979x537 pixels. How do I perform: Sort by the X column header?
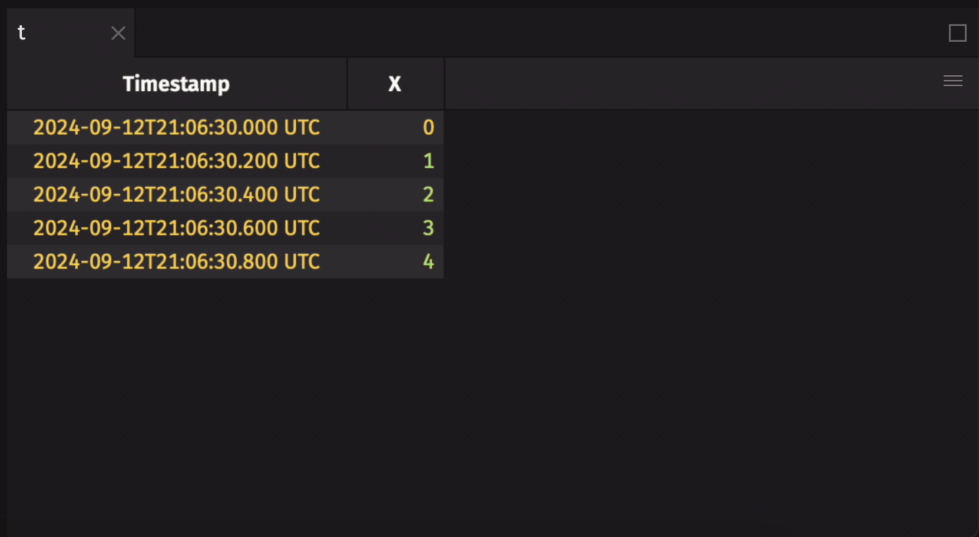point(395,83)
